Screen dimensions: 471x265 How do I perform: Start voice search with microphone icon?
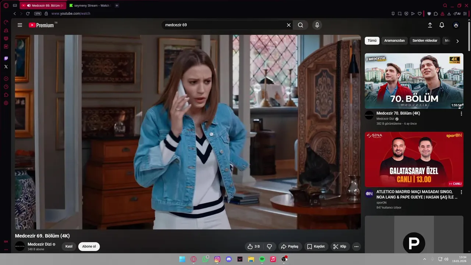(317, 25)
